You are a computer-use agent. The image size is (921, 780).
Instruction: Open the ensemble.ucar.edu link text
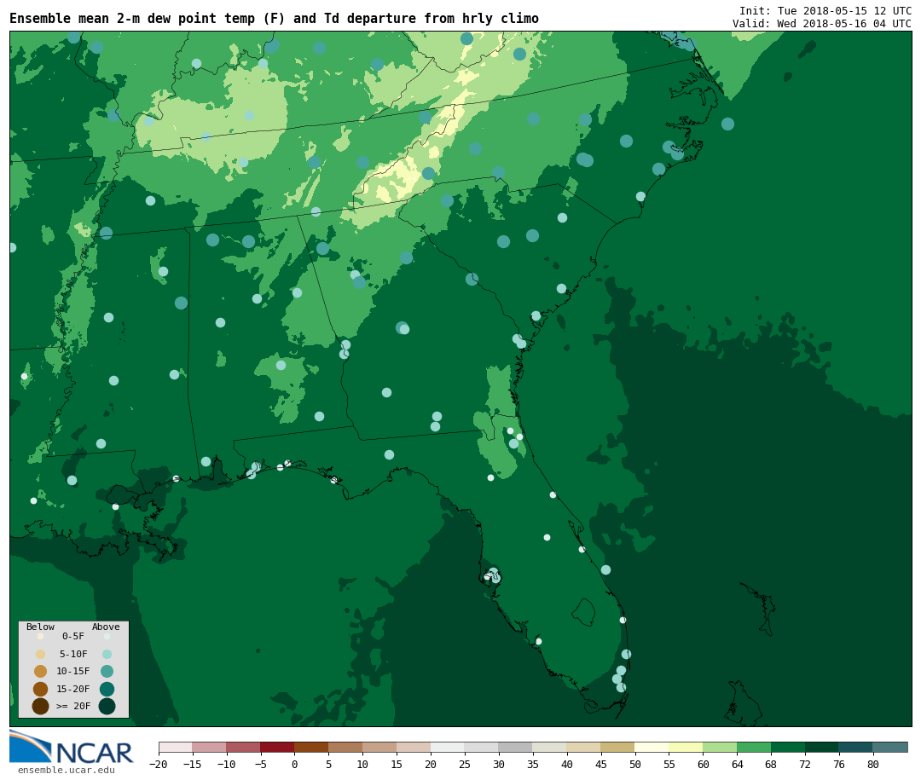(66, 770)
